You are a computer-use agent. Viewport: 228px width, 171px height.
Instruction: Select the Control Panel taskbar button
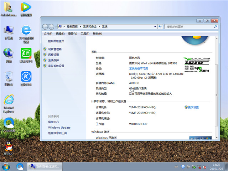[x=45, y=167]
